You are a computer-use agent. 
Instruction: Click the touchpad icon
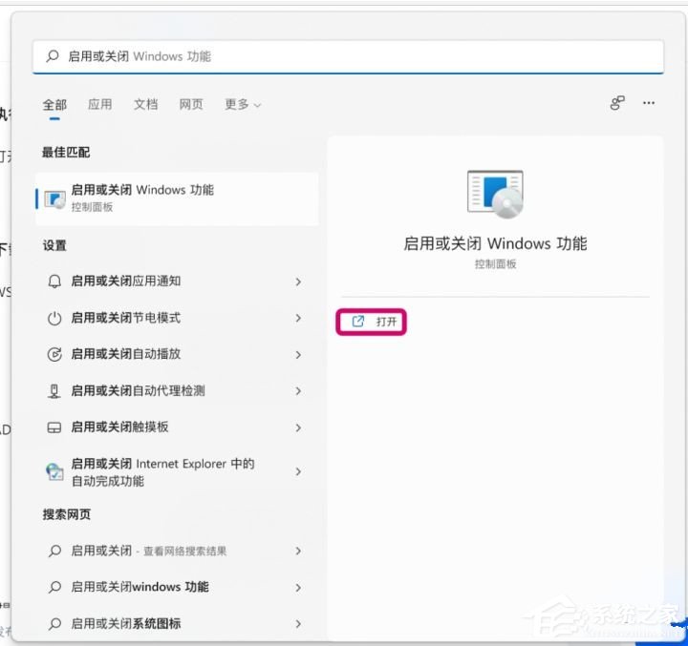(x=54, y=427)
